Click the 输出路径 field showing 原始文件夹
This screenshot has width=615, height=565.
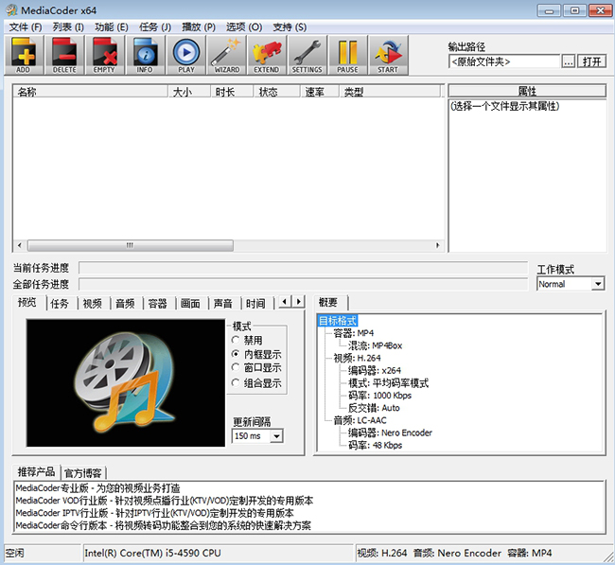[x=504, y=62]
